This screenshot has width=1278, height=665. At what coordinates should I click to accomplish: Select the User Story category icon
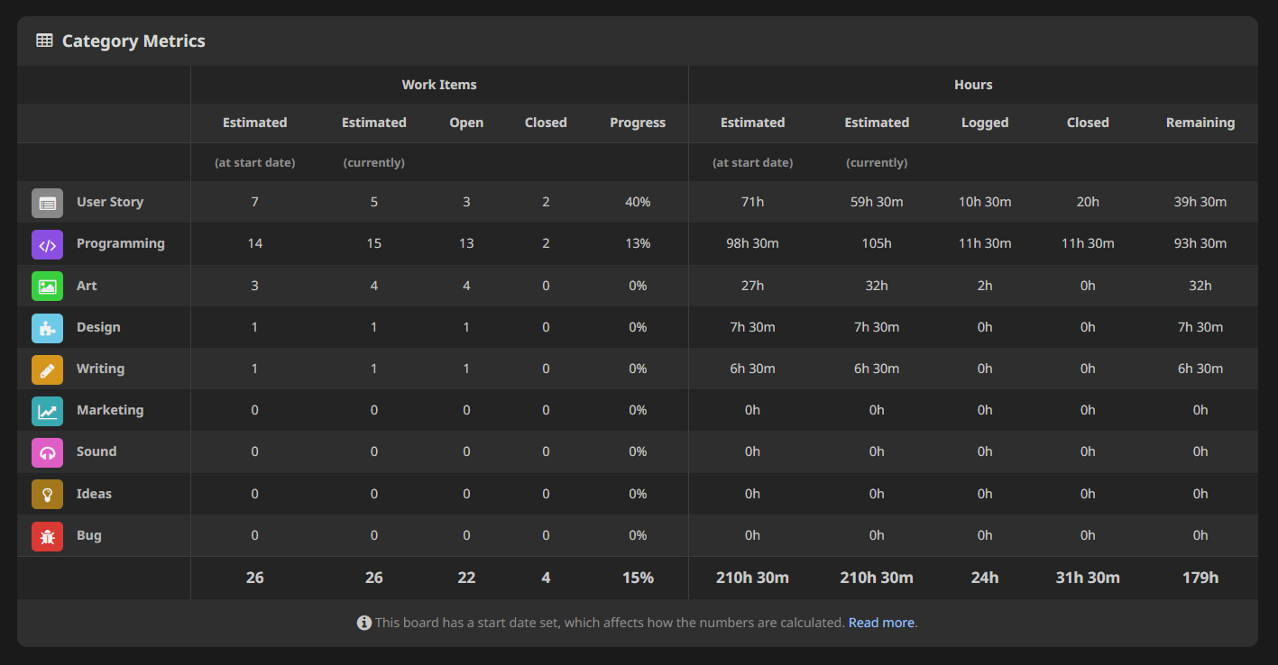tap(47, 202)
